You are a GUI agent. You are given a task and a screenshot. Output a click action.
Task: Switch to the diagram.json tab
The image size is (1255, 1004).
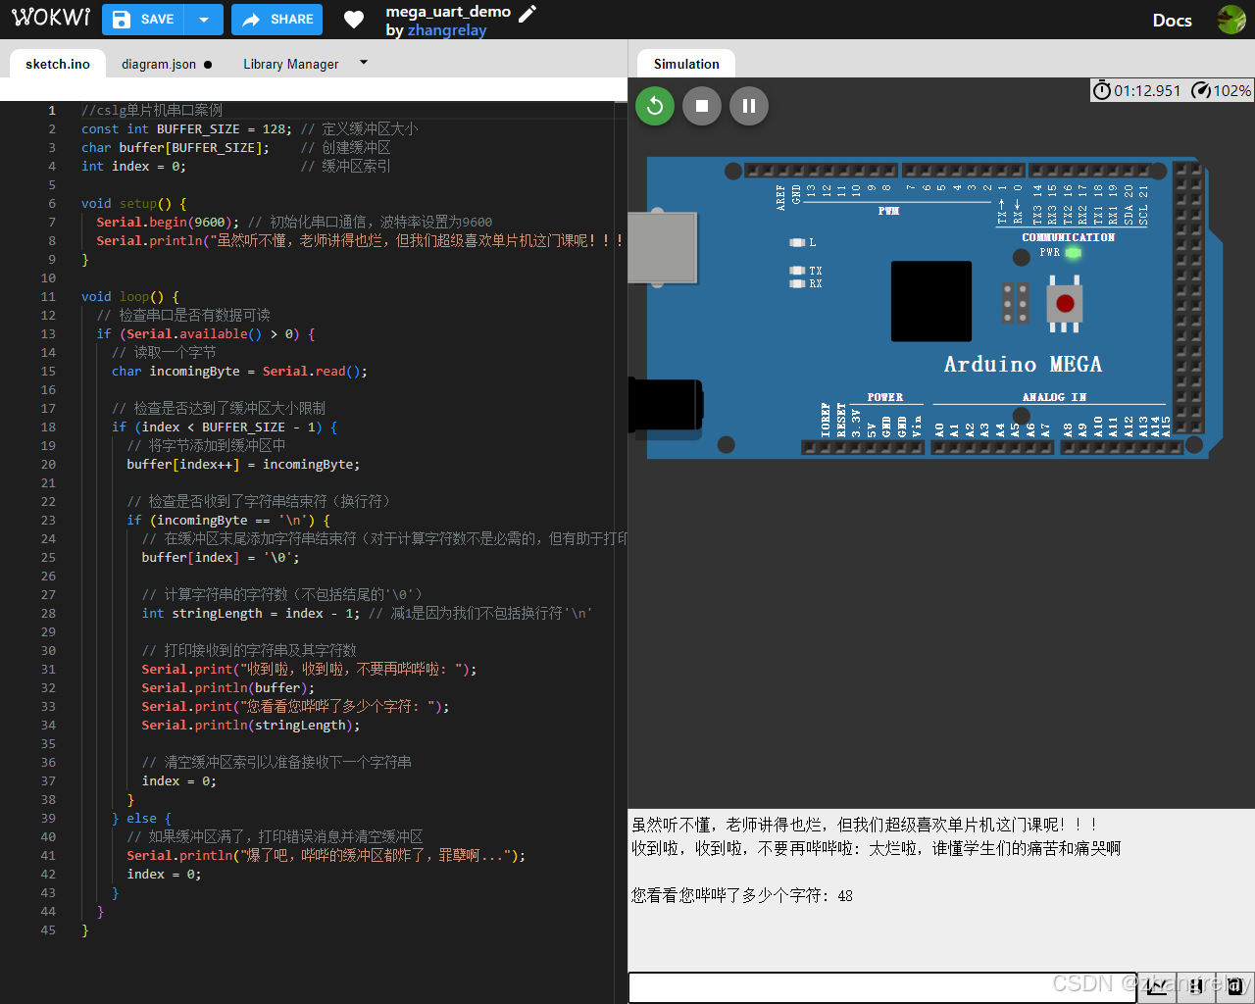tap(159, 63)
